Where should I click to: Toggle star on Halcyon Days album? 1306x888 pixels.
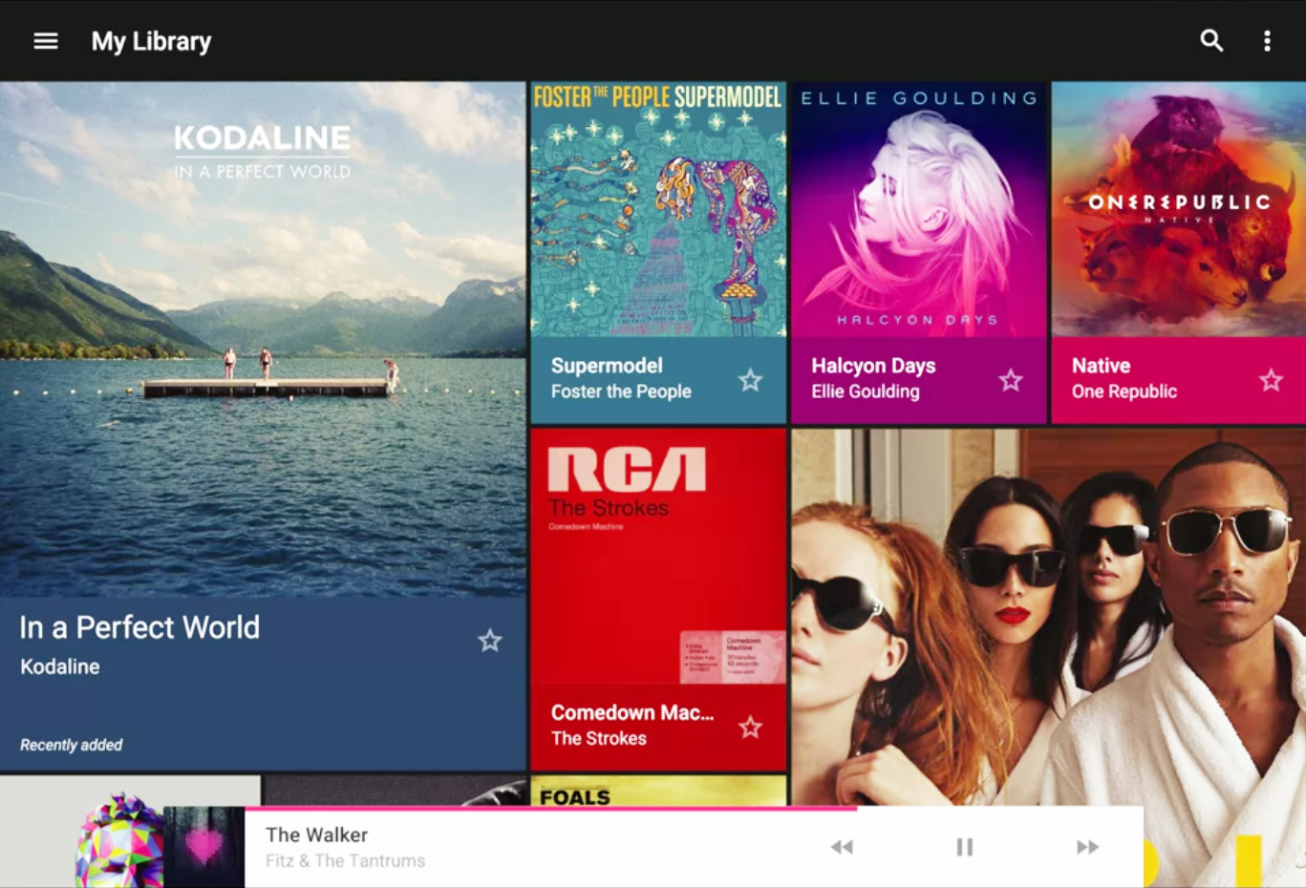coord(1011,380)
